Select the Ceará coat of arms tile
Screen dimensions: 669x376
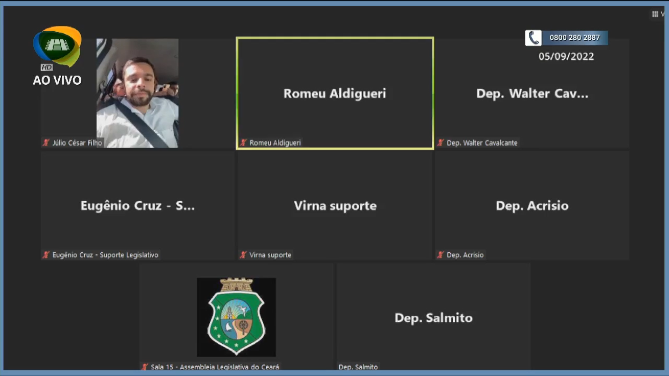(236, 317)
